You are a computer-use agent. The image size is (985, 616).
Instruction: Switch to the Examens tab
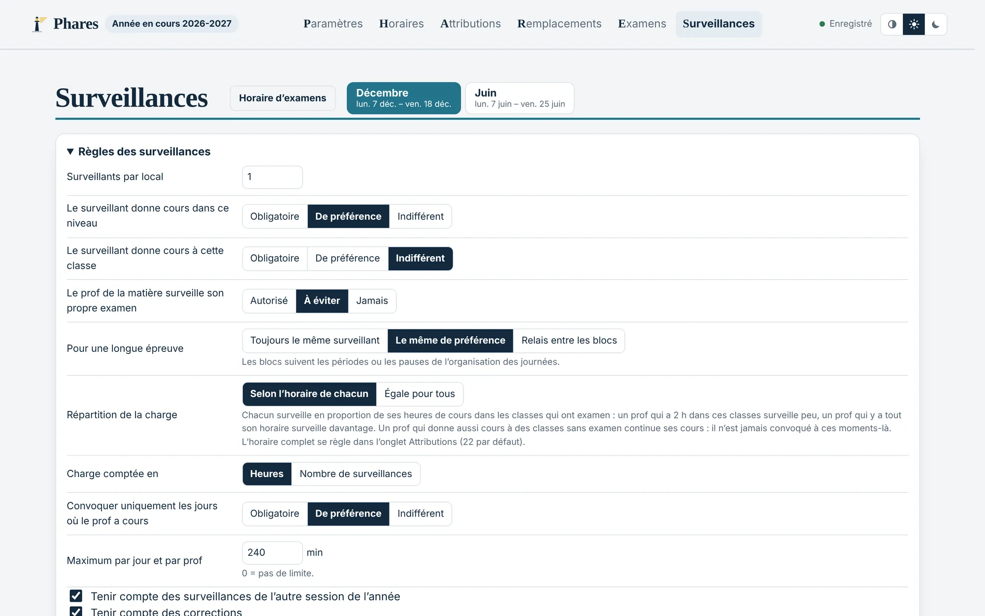tap(642, 24)
